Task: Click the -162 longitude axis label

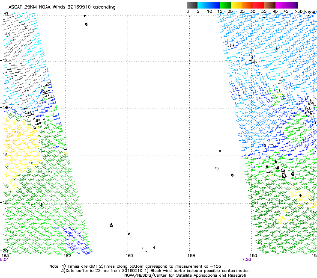Action: click(x=66, y=256)
